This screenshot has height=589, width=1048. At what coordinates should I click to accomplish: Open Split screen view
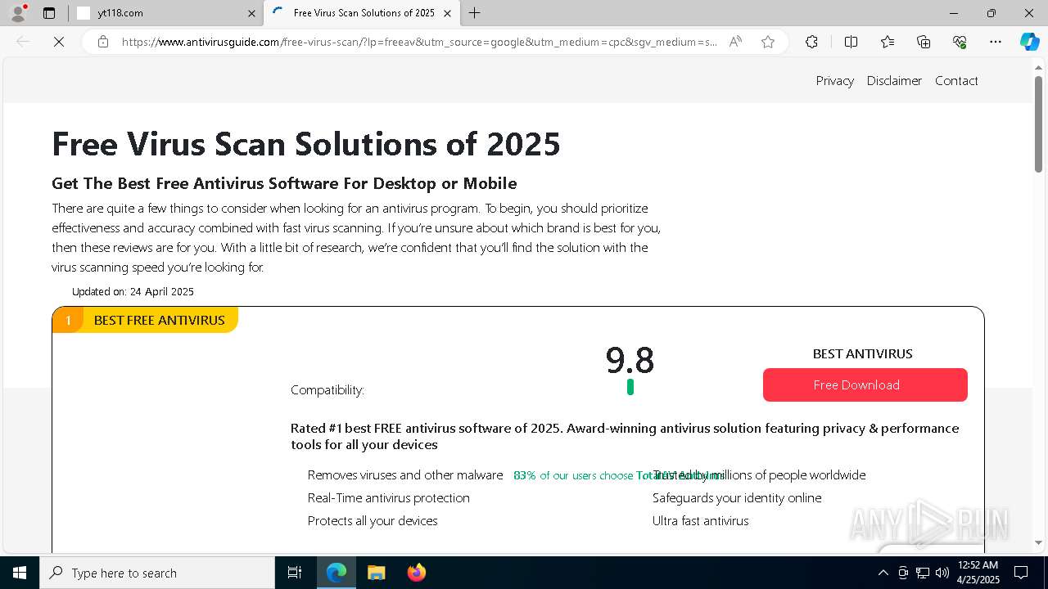pyautogui.click(x=851, y=42)
